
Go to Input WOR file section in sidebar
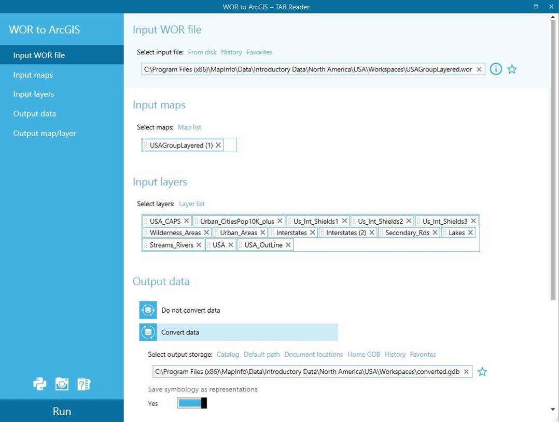62,55
